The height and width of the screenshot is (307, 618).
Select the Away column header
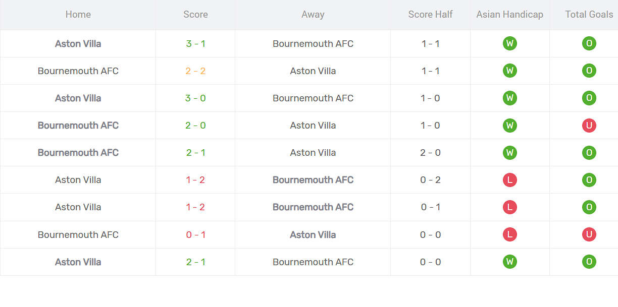click(313, 15)
